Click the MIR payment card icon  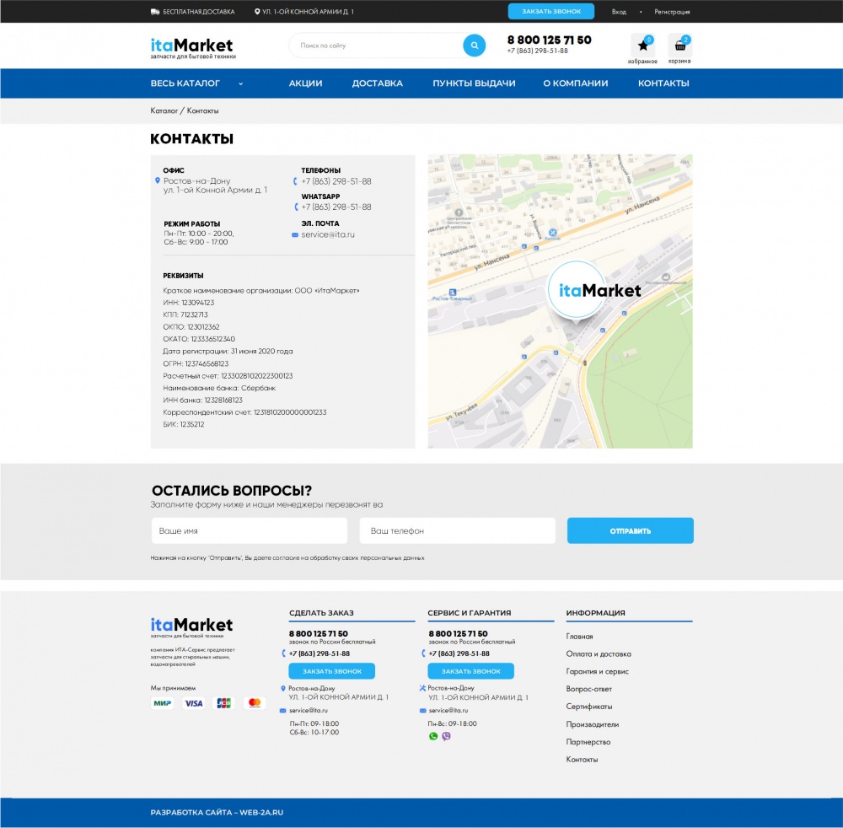[x=163, y=703]
